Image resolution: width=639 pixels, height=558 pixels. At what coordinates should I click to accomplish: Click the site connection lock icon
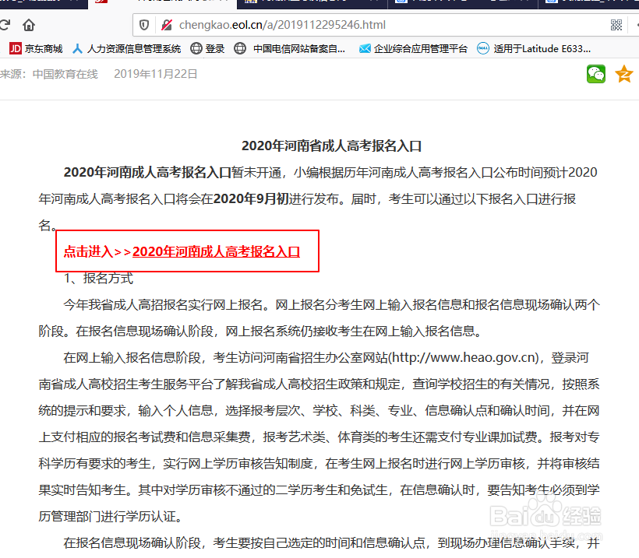click(x=166, y=24)
